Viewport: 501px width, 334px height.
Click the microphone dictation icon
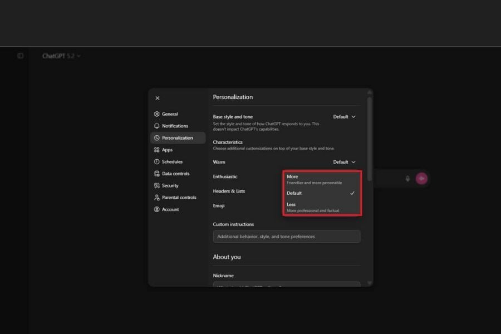coord(407,179)
